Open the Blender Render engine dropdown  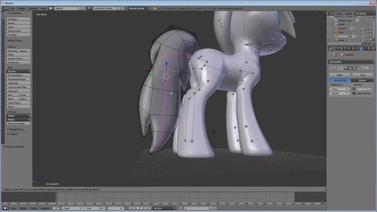tap(139, 8)
